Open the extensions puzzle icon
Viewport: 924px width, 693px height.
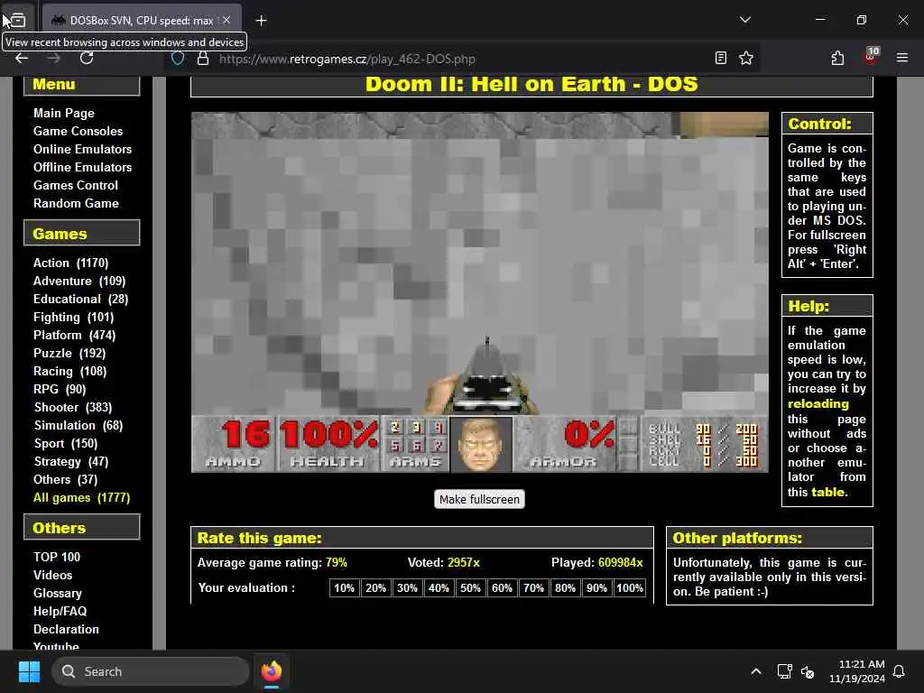(x=837, y=58)
